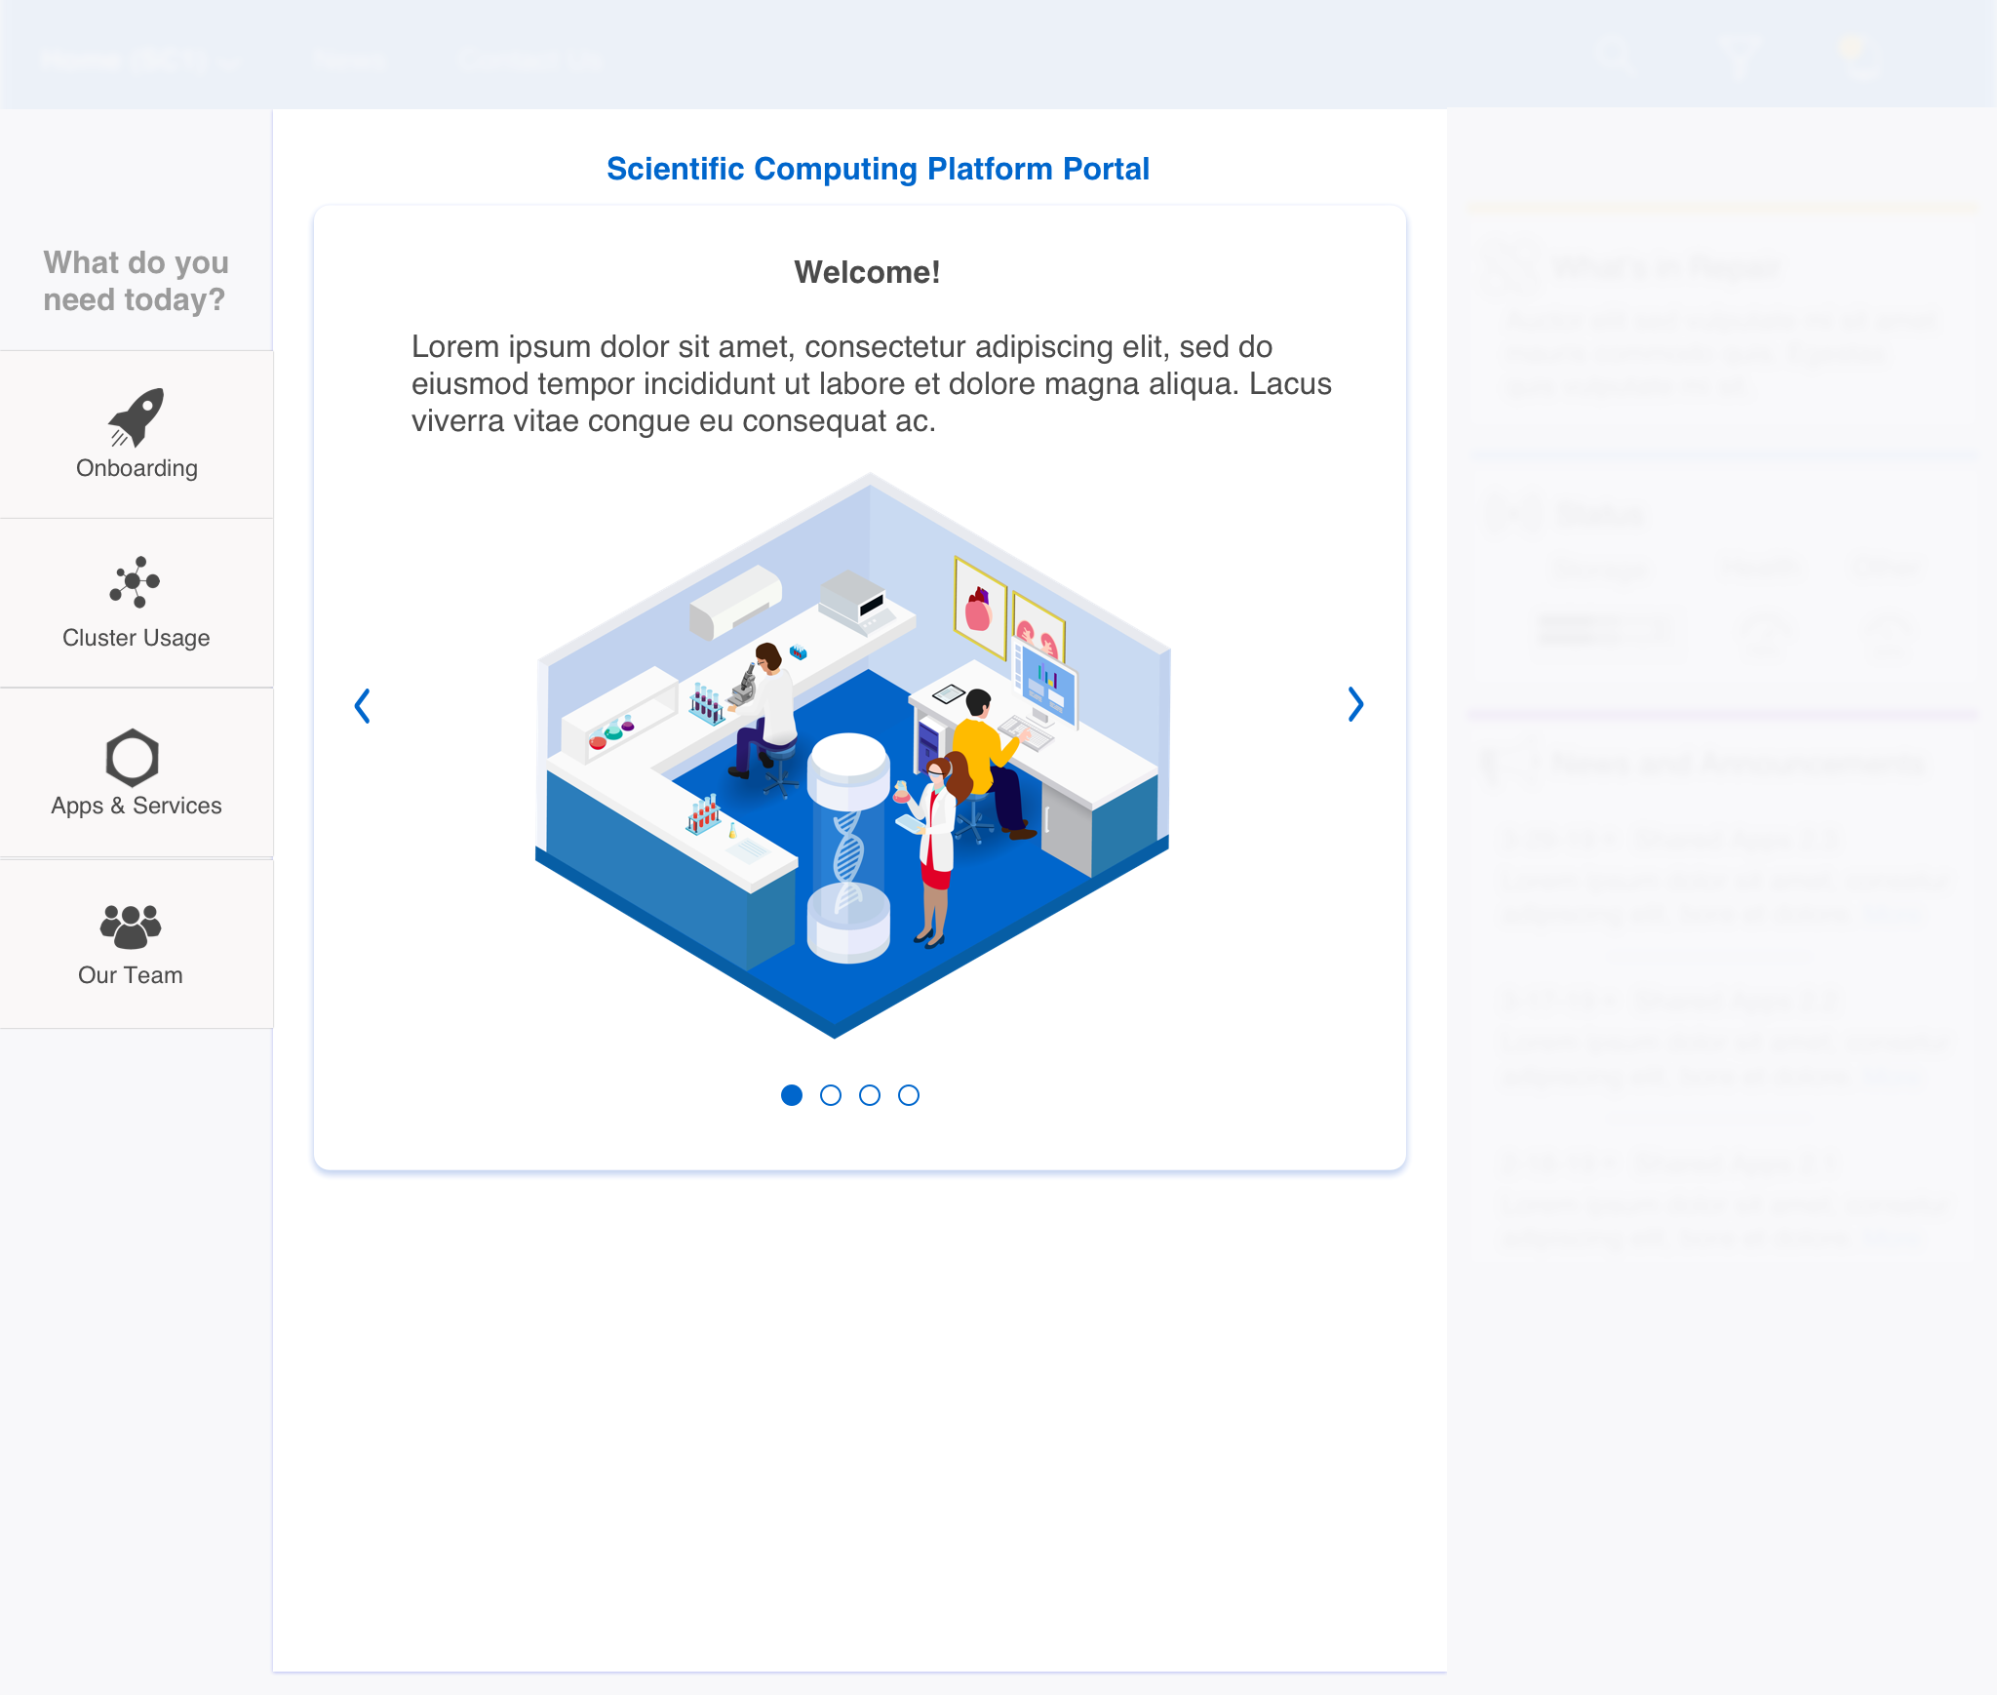The width and height of the screenshot is (1997, 1695).
Task: Click the "Lorem ipsum dolor sit amet" paragraph
Action: click(x=871, y=383)
